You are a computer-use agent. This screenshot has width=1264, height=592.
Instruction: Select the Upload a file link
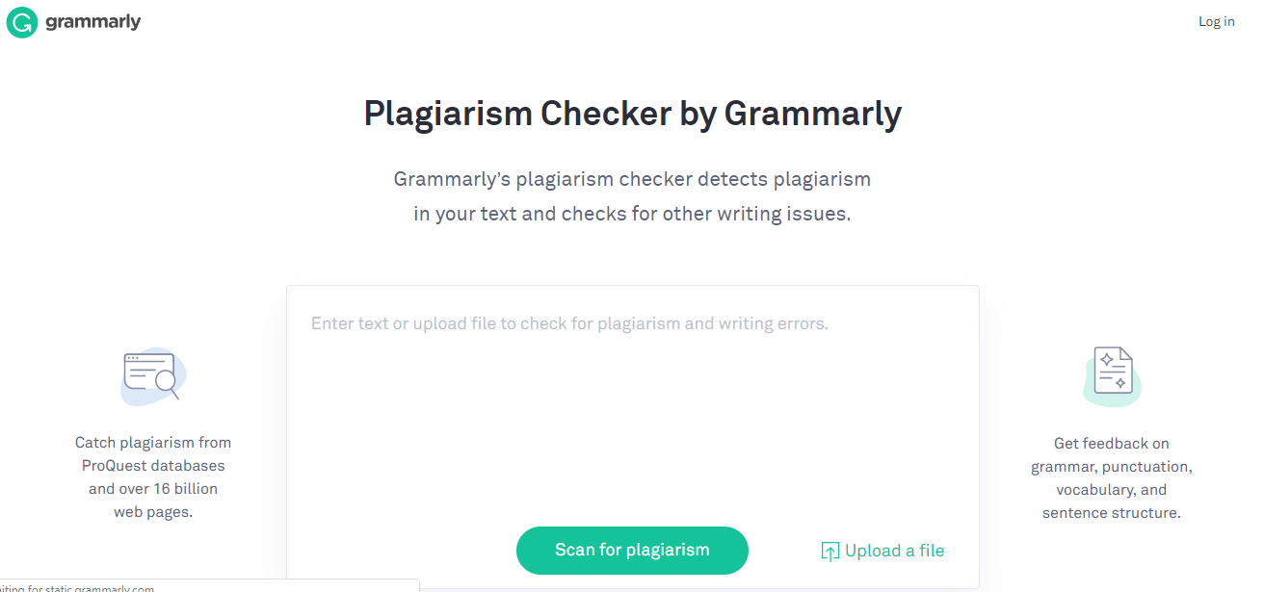(894, 552)
